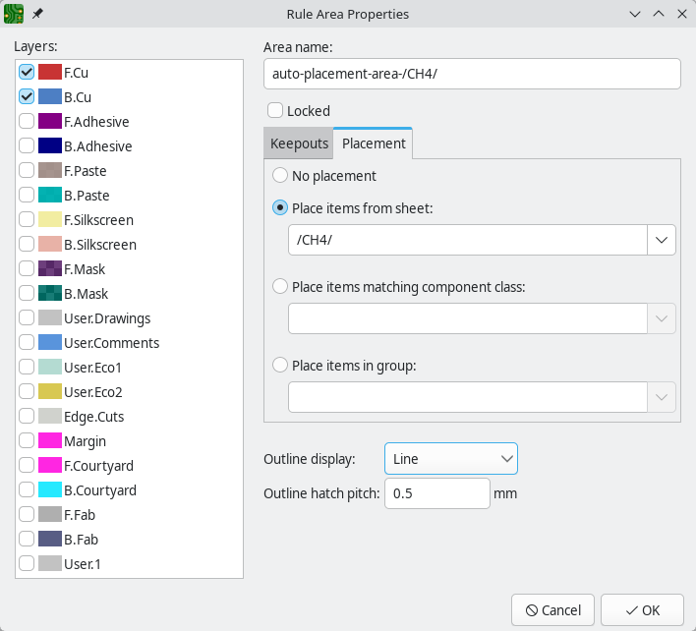This screenshot has width=696, height=631.
Task: Click the B.Courtyard cyan layer icon
Action: tap(50, 490)
